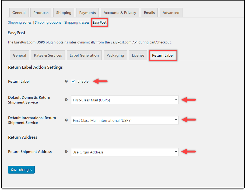Show help for Default Domestic Return Shipment Service

(x=66, y=100)
